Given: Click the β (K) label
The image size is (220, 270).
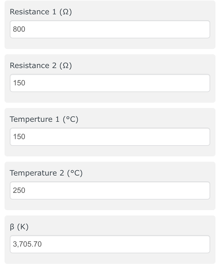Looking at the screenshot, I should point(19,227).
